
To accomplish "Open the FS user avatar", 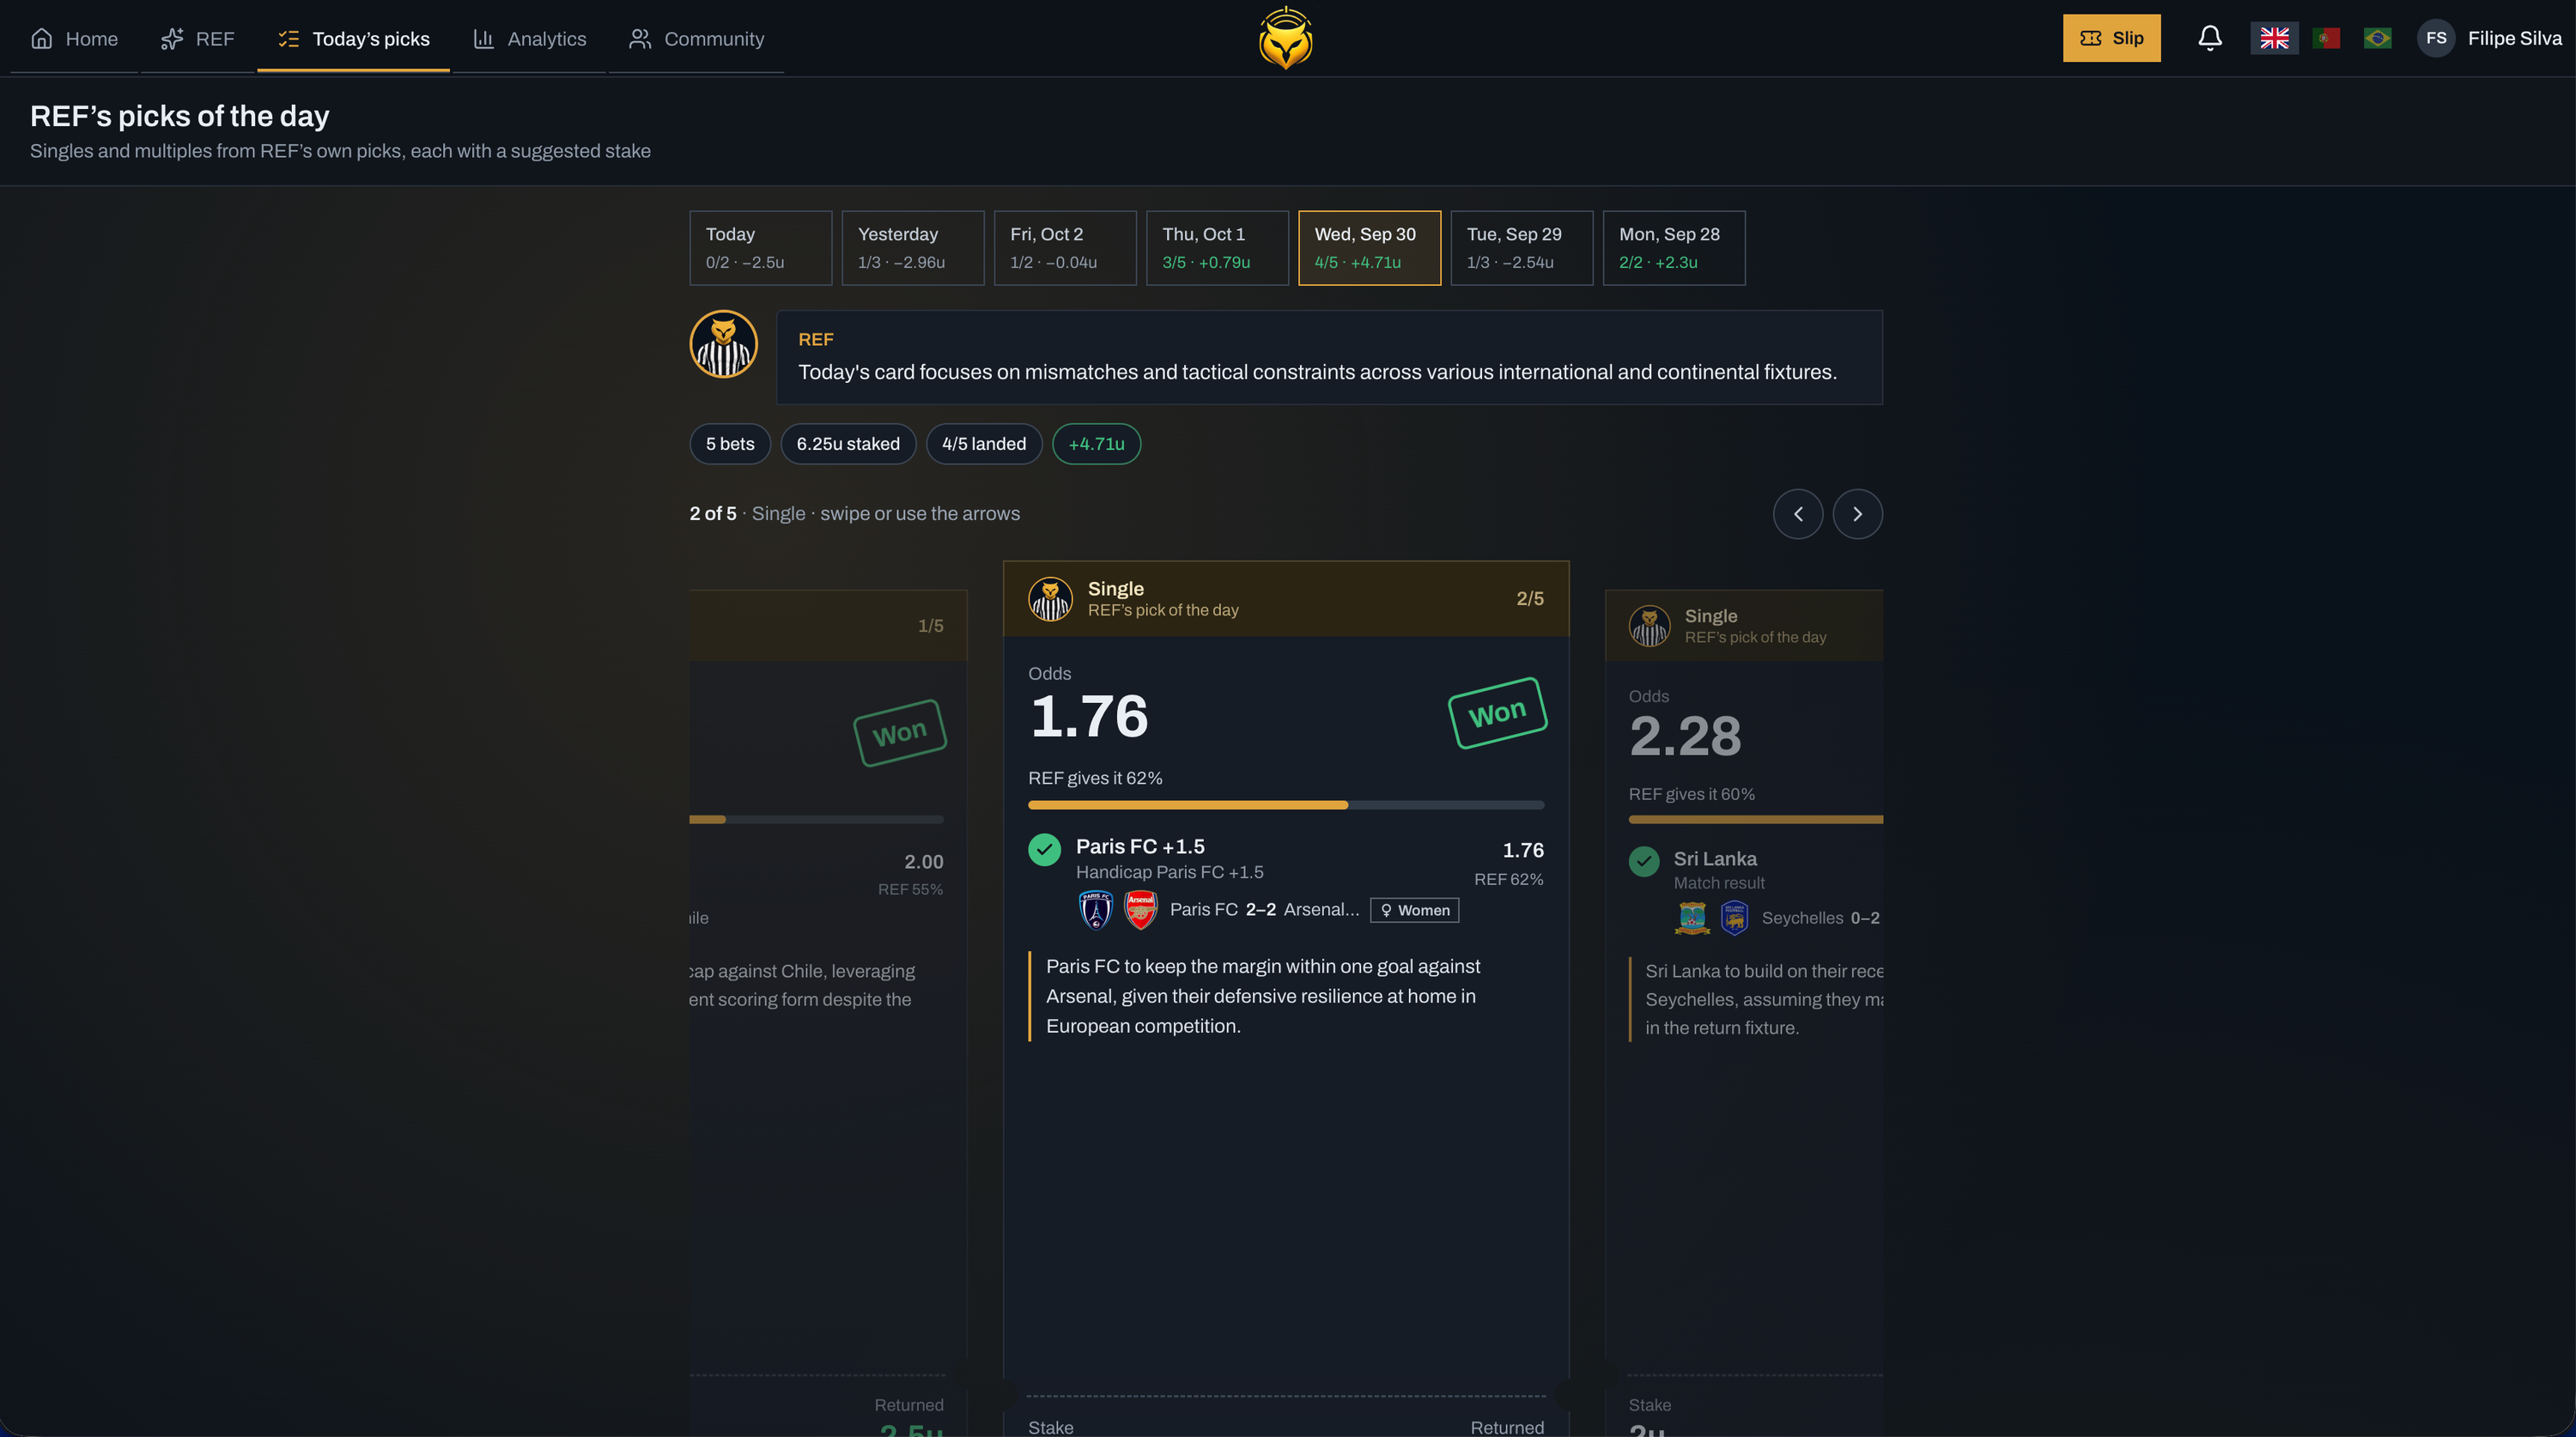I will 2436,38.
